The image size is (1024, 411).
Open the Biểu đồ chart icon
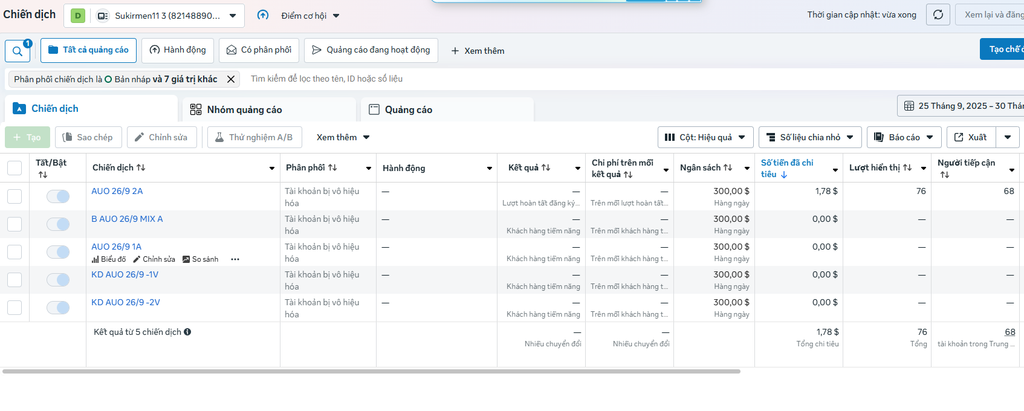96,259
